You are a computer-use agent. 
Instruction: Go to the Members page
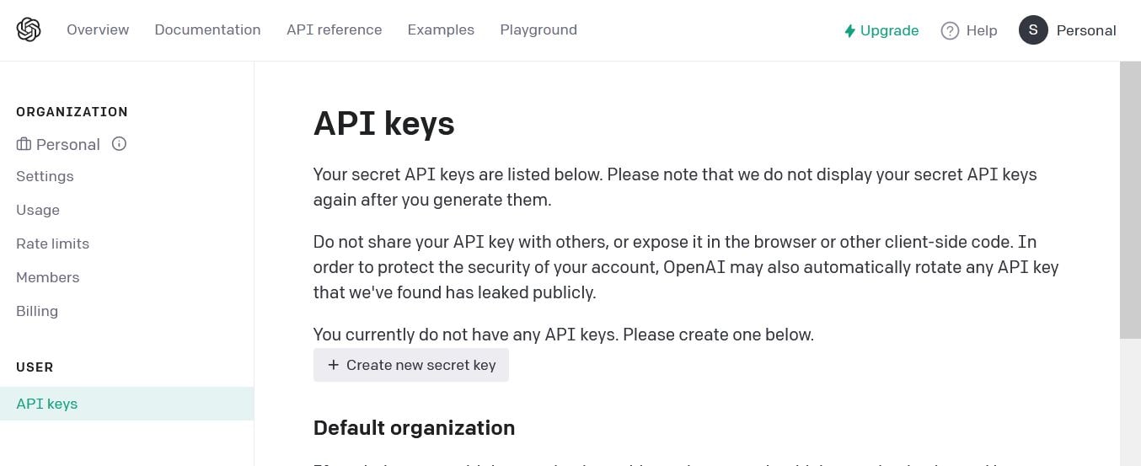pos(47,277)
